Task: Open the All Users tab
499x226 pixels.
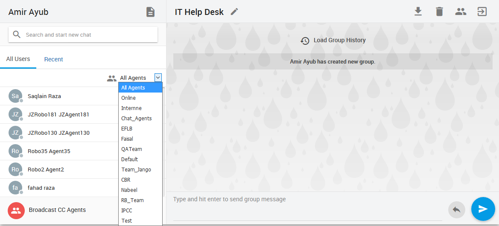Action: click(x=18, y=59)
